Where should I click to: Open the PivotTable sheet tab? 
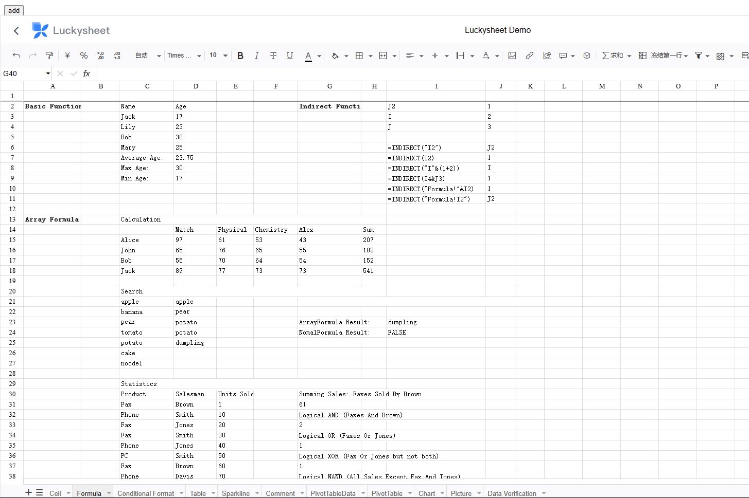coord(387,493)
